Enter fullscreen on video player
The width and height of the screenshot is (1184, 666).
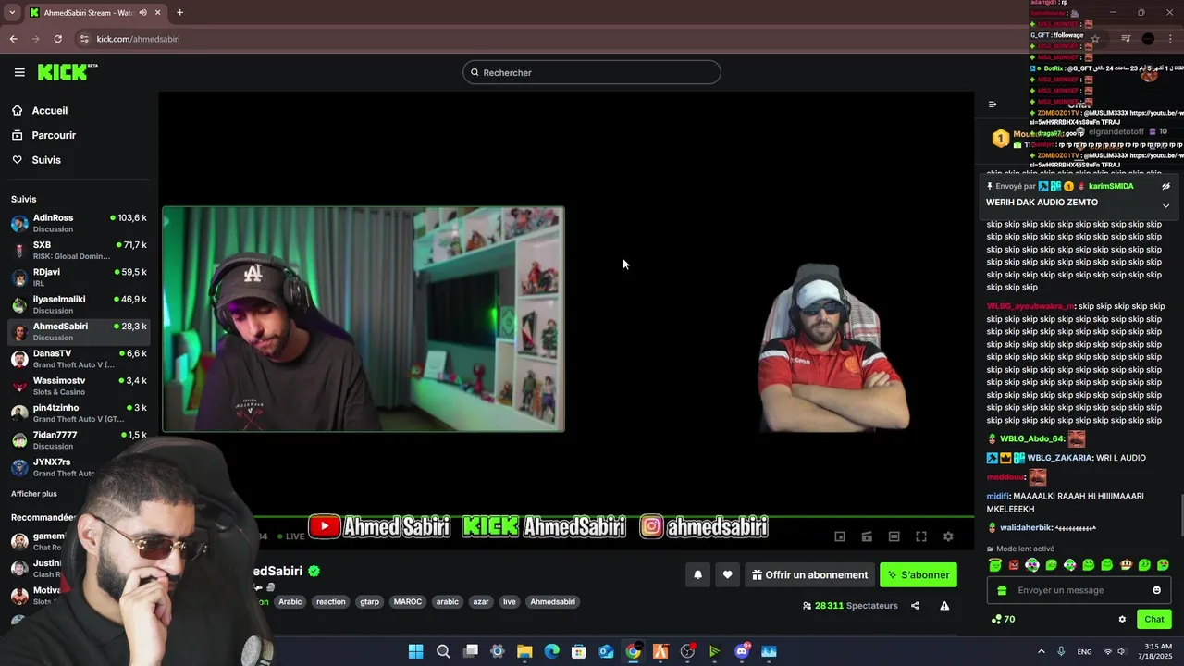921,536
